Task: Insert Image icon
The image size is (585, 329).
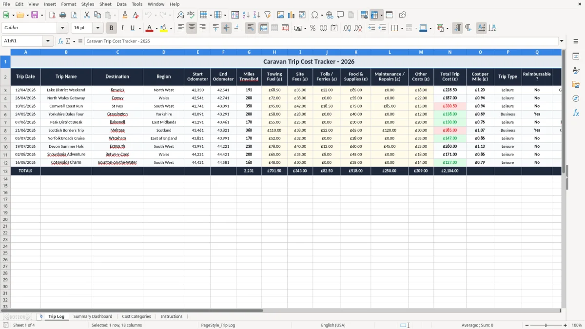Action: (281, 15)
